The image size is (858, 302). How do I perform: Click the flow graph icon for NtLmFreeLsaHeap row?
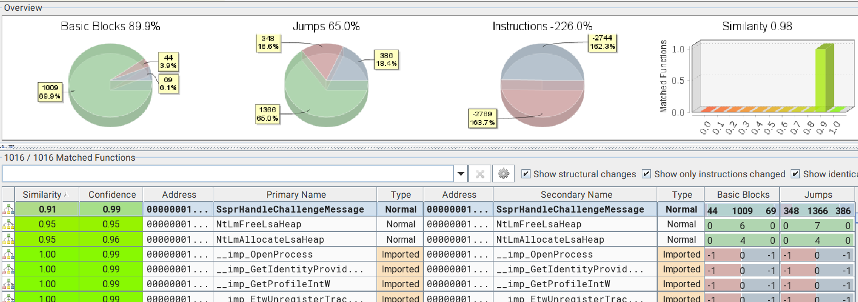[8, 225]
